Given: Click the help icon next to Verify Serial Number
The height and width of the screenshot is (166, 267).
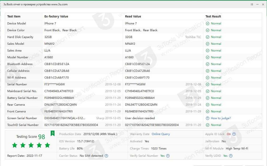Looking at the screenshot, I should (168, 156).
